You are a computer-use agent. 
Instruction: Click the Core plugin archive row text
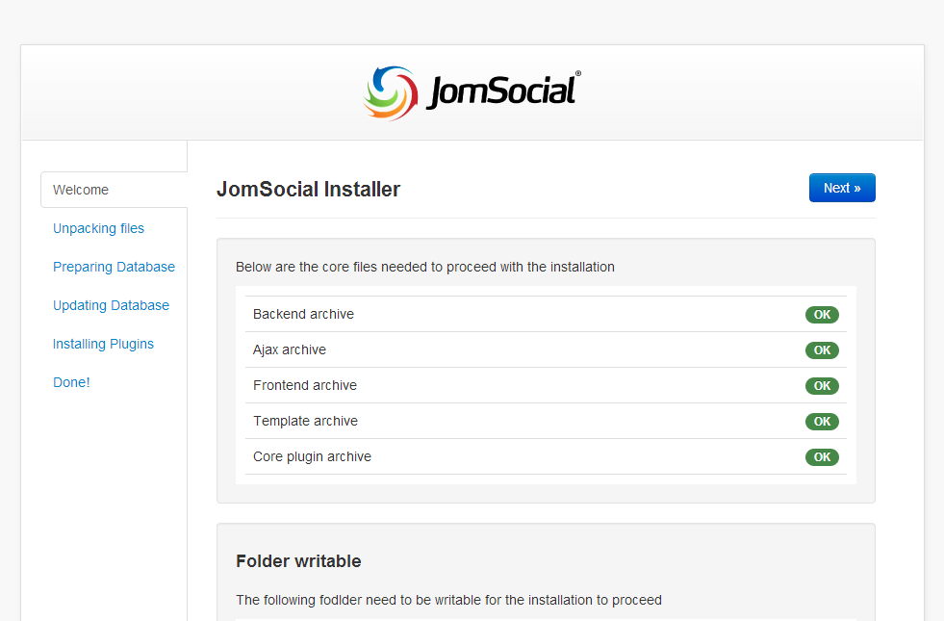(x=312, y=456)
